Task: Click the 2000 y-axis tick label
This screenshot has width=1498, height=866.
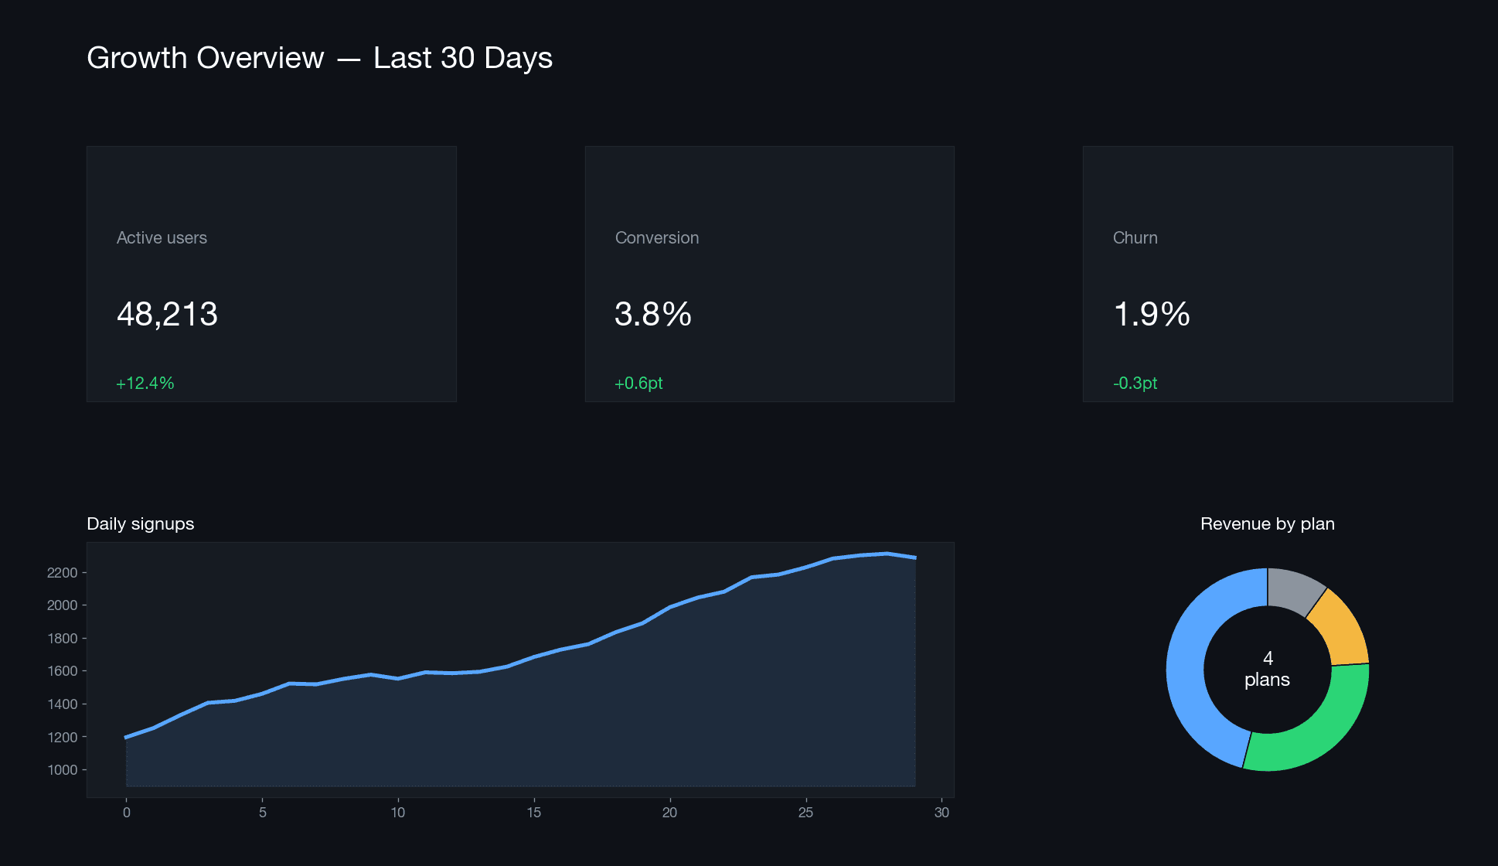Action: pyautogui.click(x=62, y=605)
